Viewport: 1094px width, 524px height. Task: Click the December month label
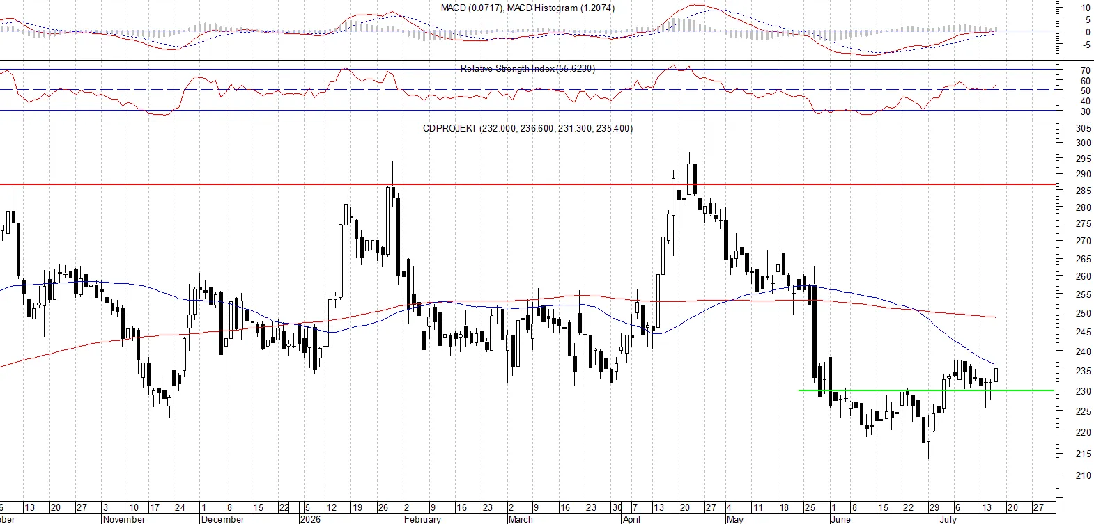coord(222,519)
